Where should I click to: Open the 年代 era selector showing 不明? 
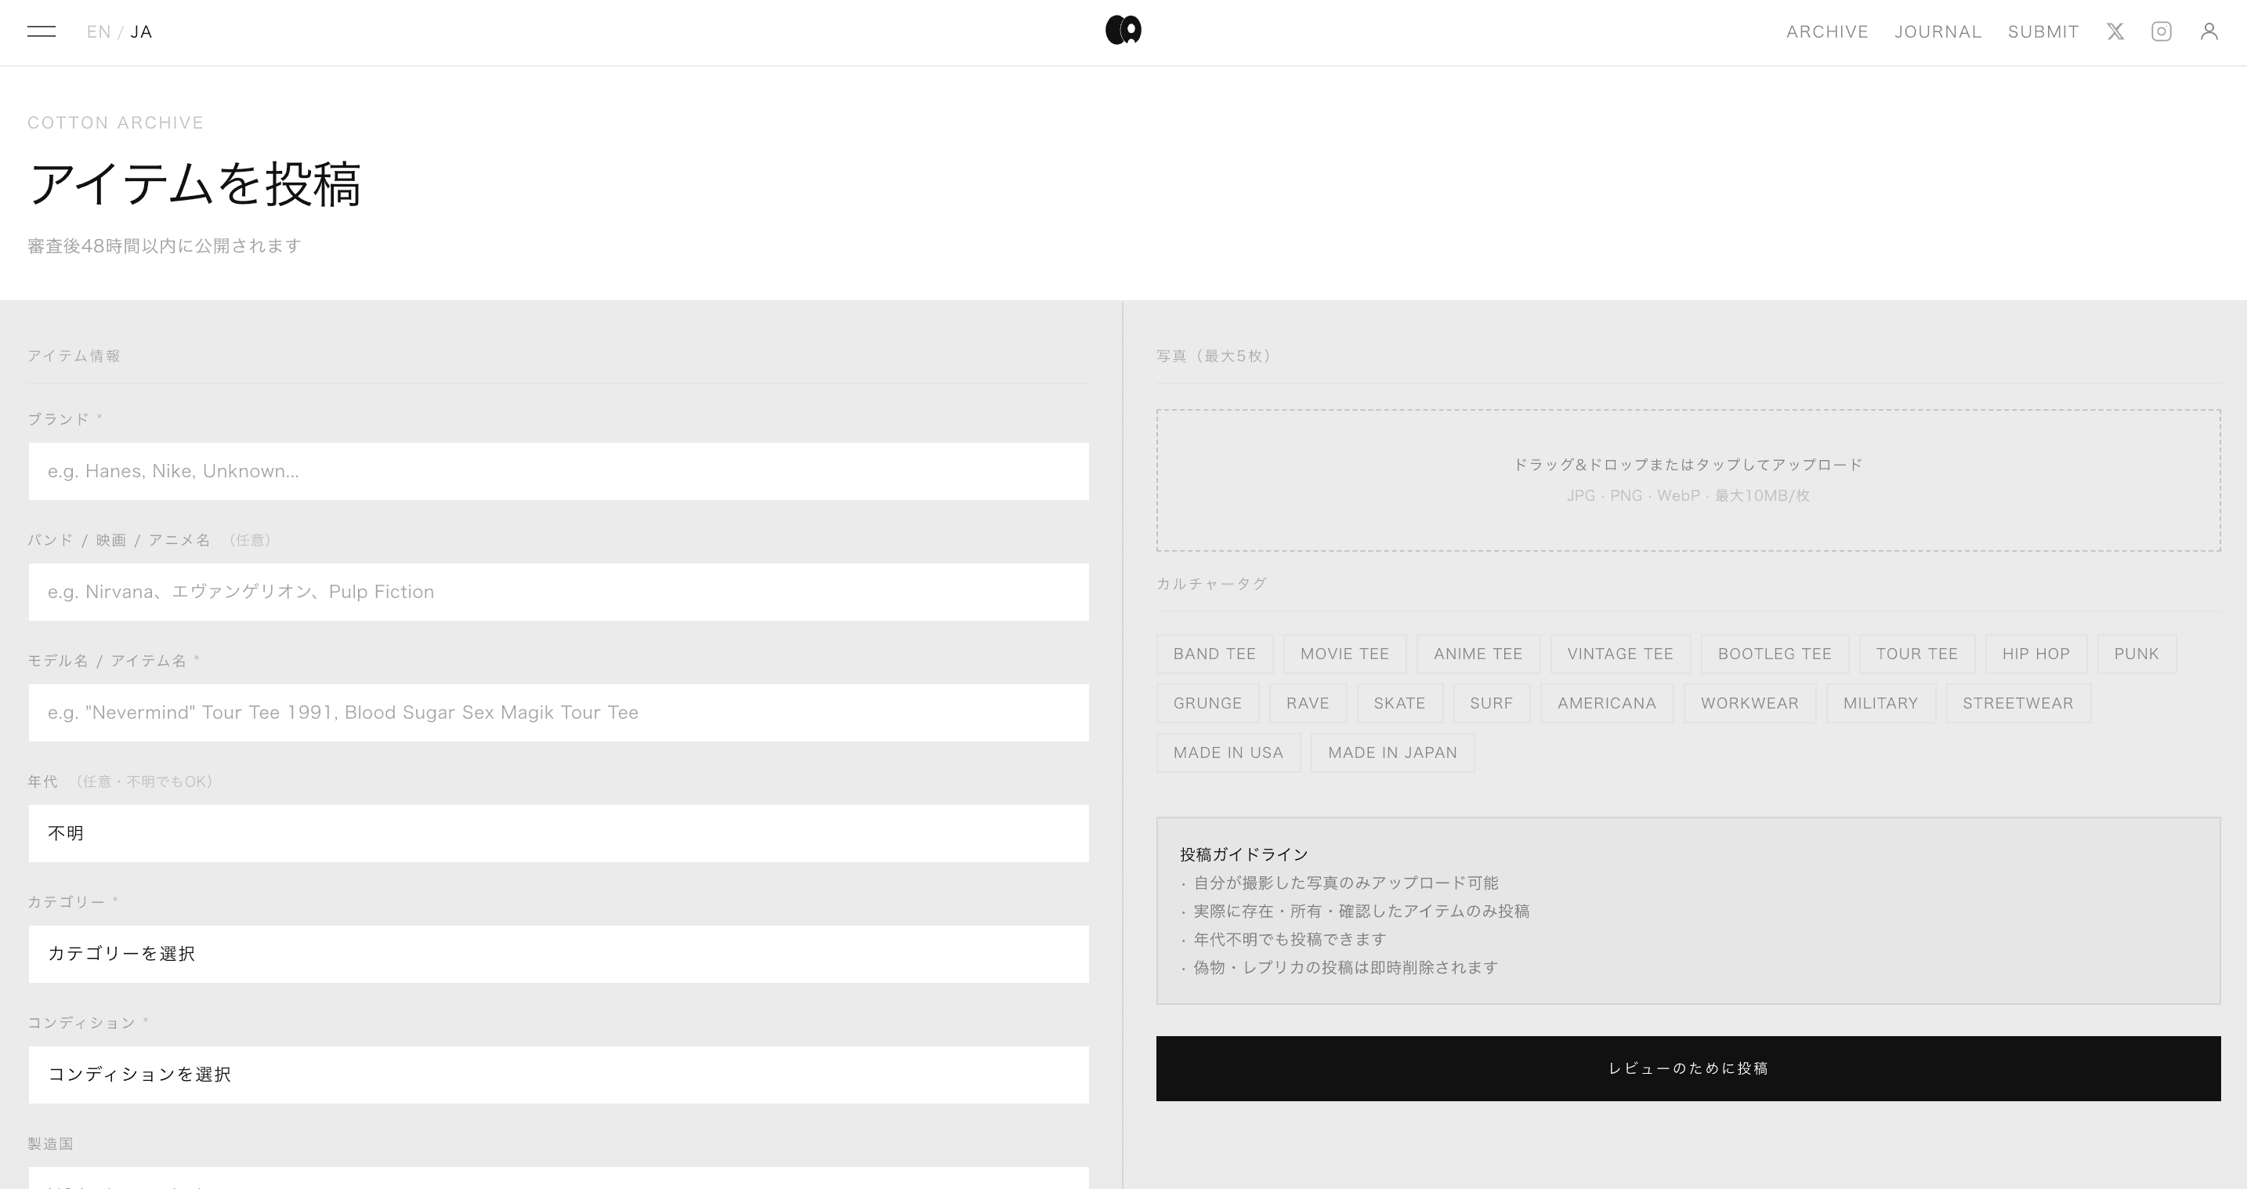(559, 833)
